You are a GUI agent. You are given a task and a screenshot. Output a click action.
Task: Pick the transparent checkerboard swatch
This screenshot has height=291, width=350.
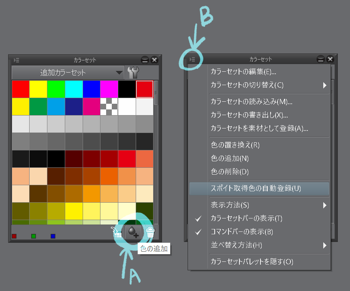click(x=109, y=106)
